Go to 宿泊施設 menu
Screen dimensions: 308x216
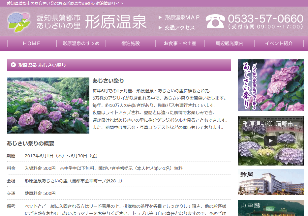click(x=131, y=44)
